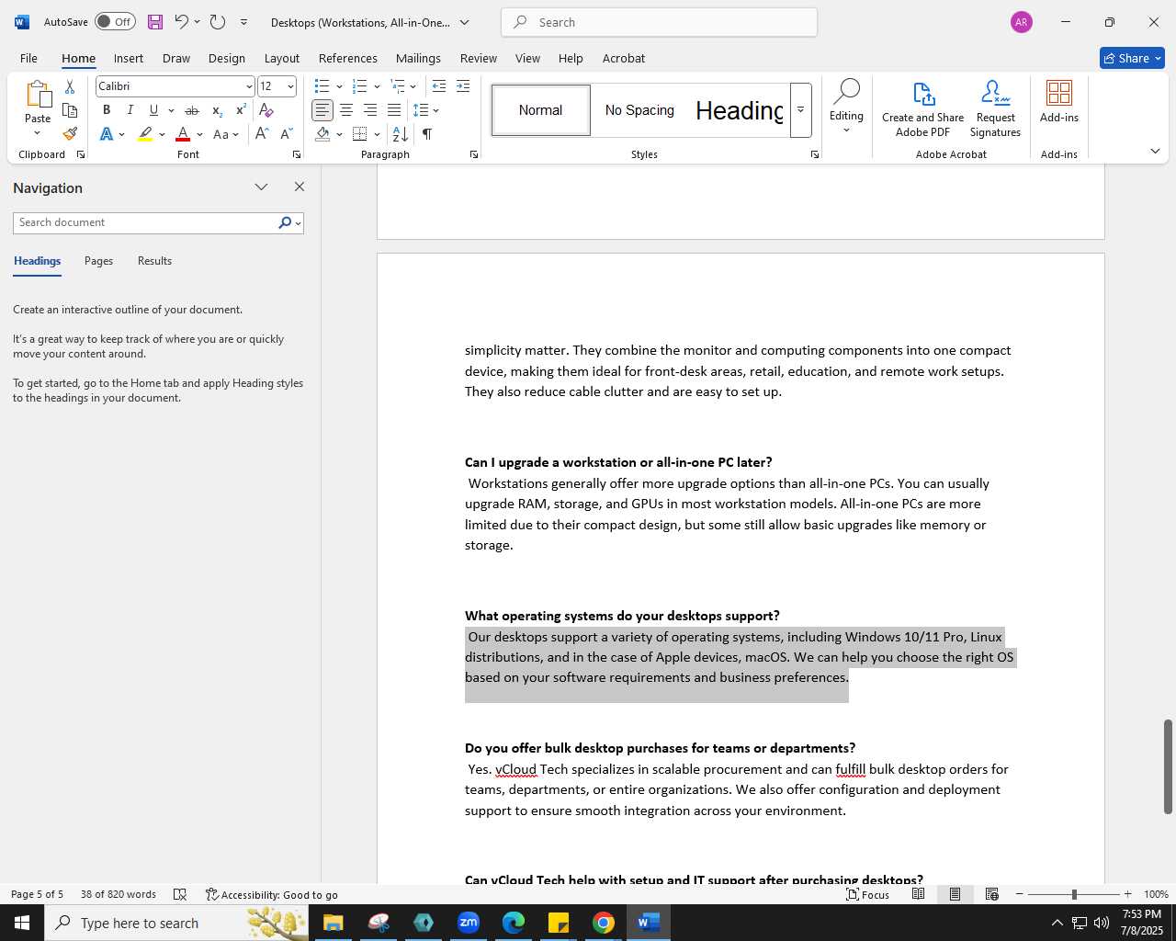This screenshot has width=1176, height=941.
Task: Open the Review ribbon tab
Action: click(479, 58)
